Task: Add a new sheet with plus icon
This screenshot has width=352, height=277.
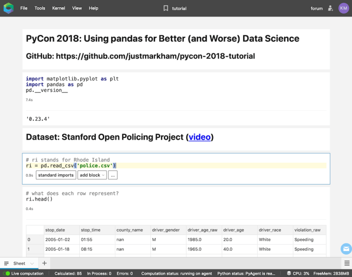Action: (x=44, y=263)
